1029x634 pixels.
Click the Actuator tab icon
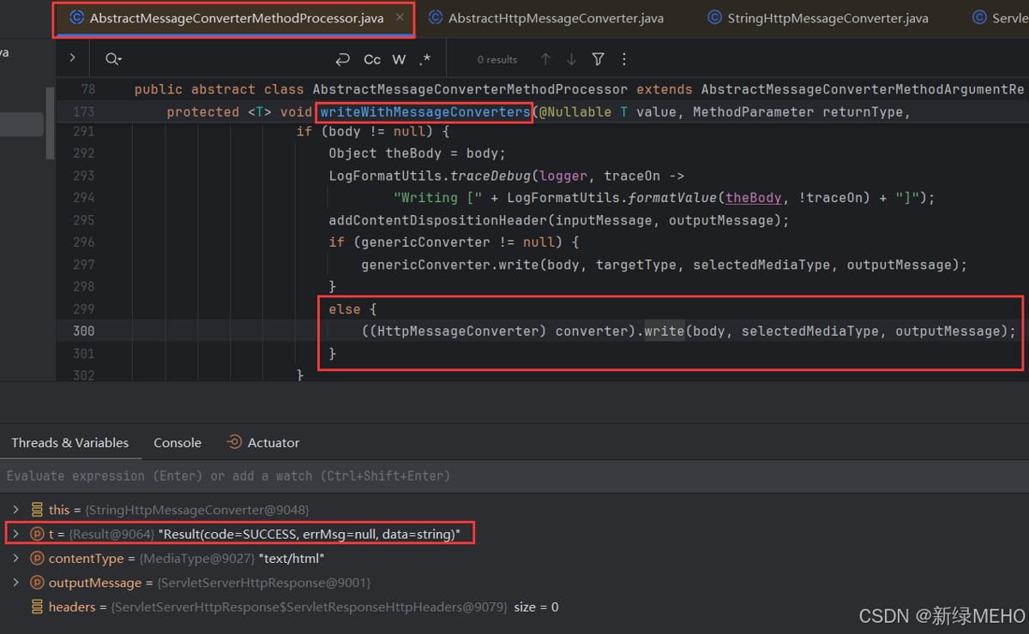(x=234, y=443)
